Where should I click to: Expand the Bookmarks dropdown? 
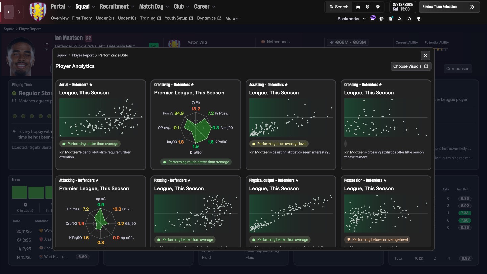[x=351, y=19]
